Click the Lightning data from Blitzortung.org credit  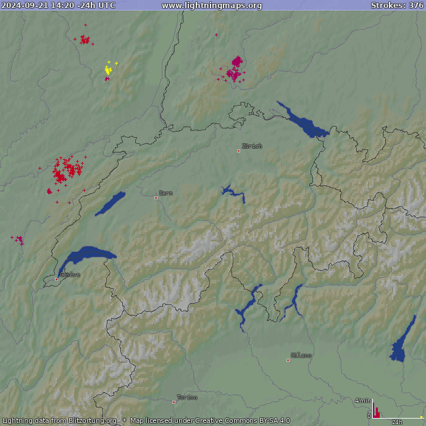(59, 420)
